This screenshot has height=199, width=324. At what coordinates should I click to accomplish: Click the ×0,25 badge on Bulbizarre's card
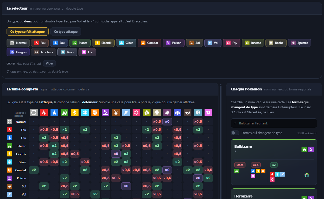point(240,165)
